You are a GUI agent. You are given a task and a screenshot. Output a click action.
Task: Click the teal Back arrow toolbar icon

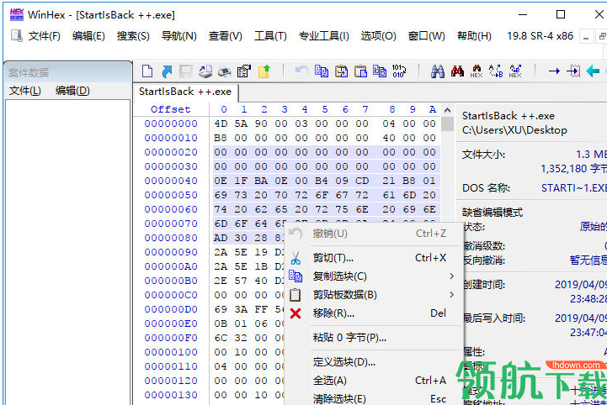click(593, 71)
